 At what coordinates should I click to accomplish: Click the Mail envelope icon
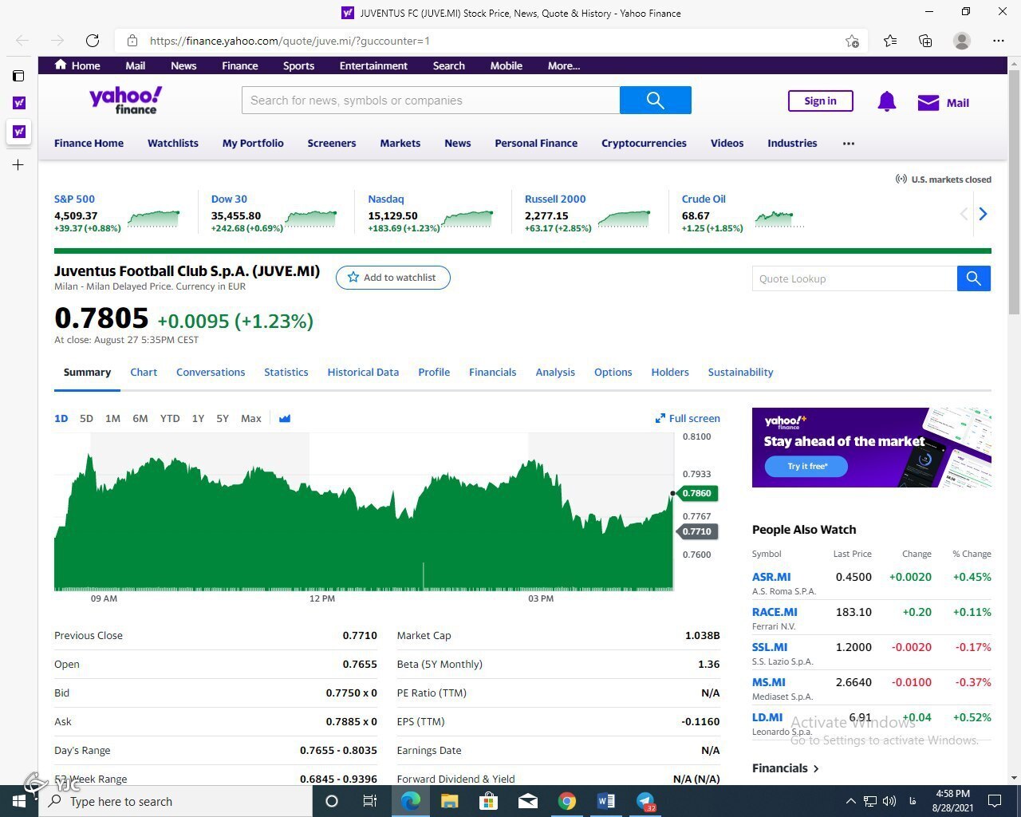tap(928, 102)
